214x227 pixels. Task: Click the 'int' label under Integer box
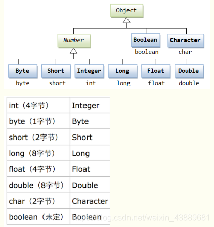[x=91, y=83]
